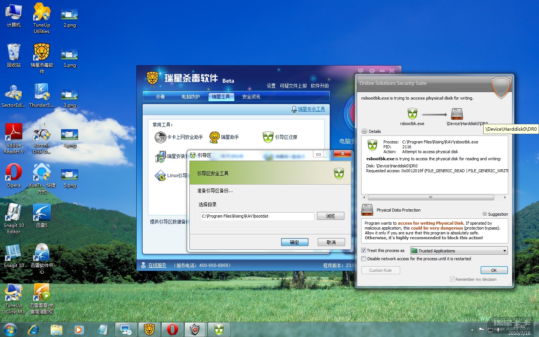Open Windows Explorer folder on taskbar
The width and height of the screenshot is (539, 337).
(57, 330)
